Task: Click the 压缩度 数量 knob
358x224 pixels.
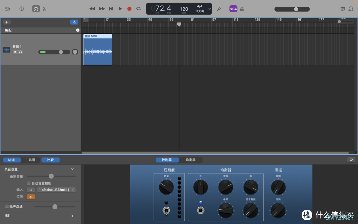Action: (x=166, y=187)
